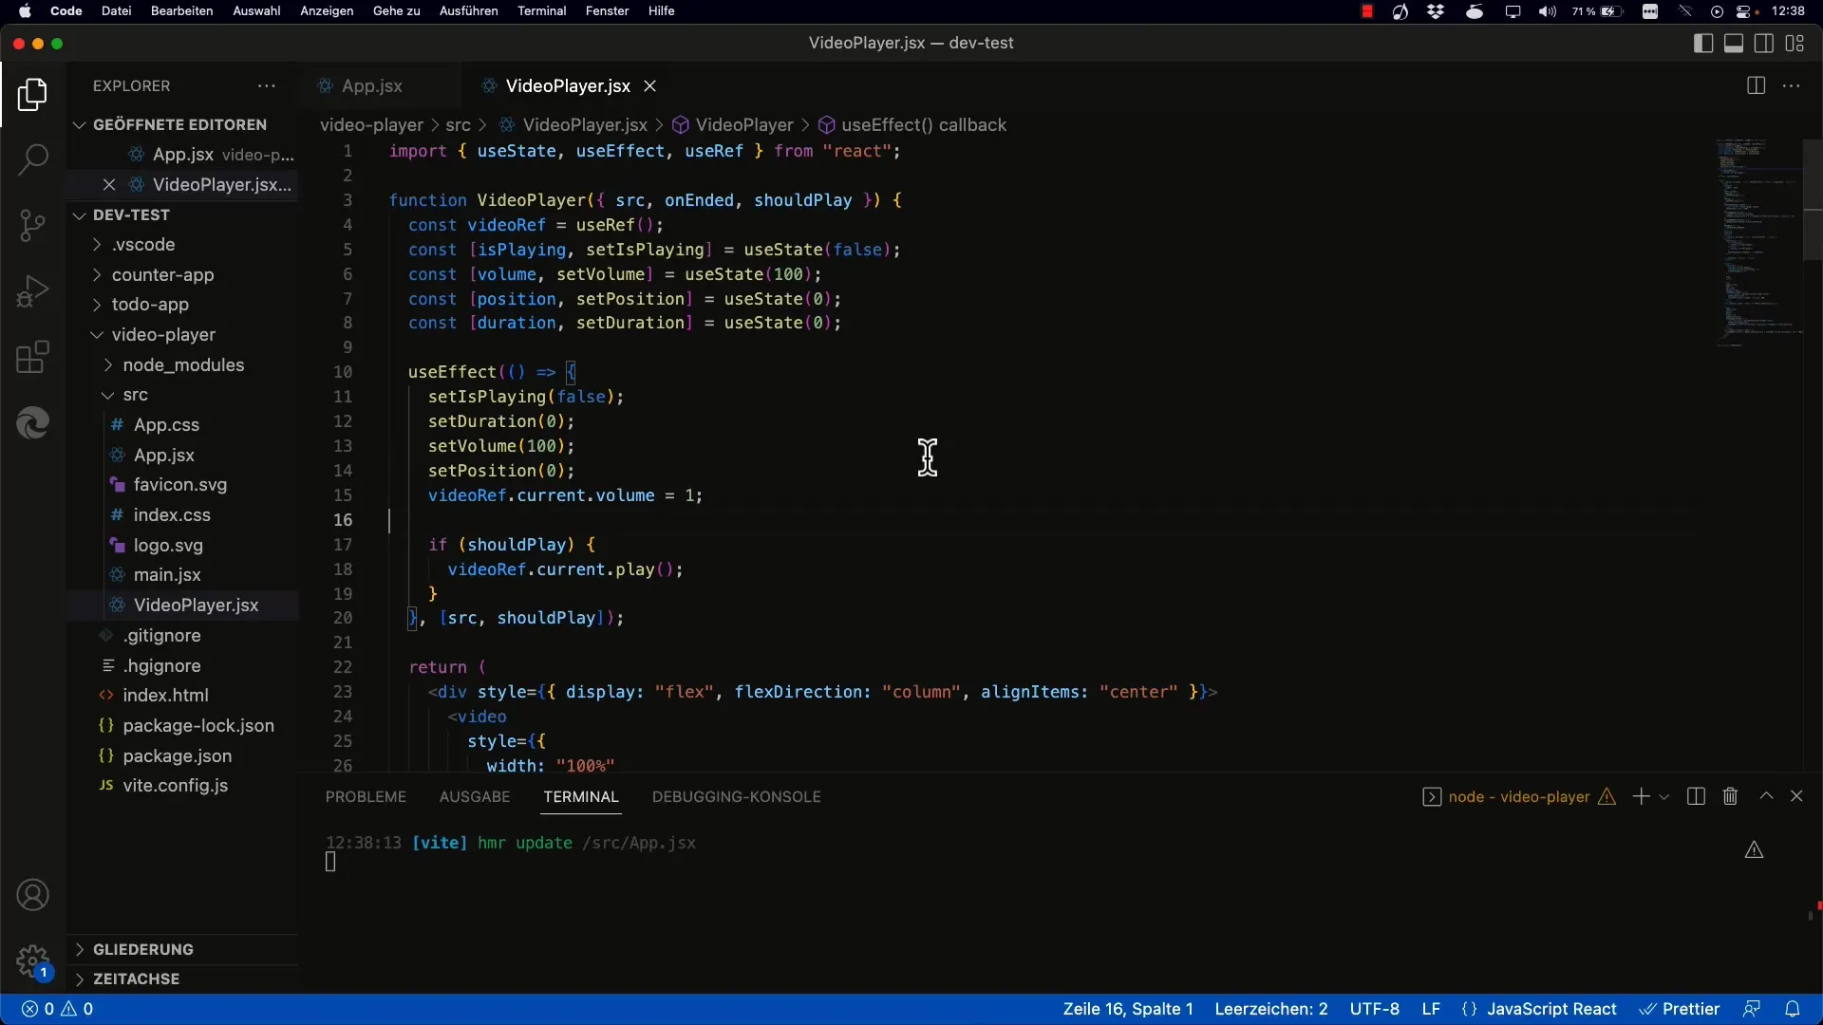Click the VideoPlayer symbol breadcrumb
Screen dimensions: 1823x1025
tap(733, 125)
